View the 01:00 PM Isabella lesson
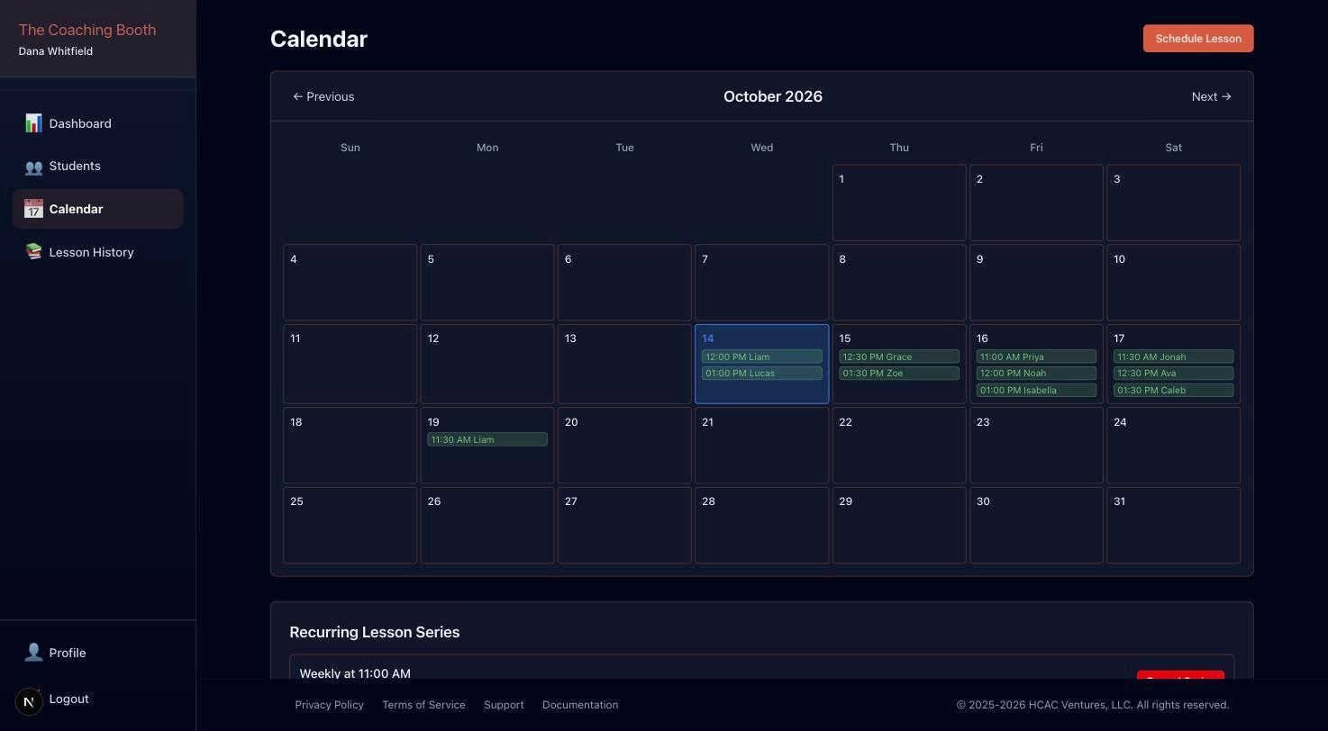The height and width of the screenshot is (731, 1328). point(1036,391)
